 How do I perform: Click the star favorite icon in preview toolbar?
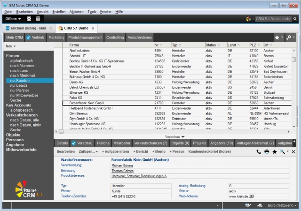click(x=275, y=152)
